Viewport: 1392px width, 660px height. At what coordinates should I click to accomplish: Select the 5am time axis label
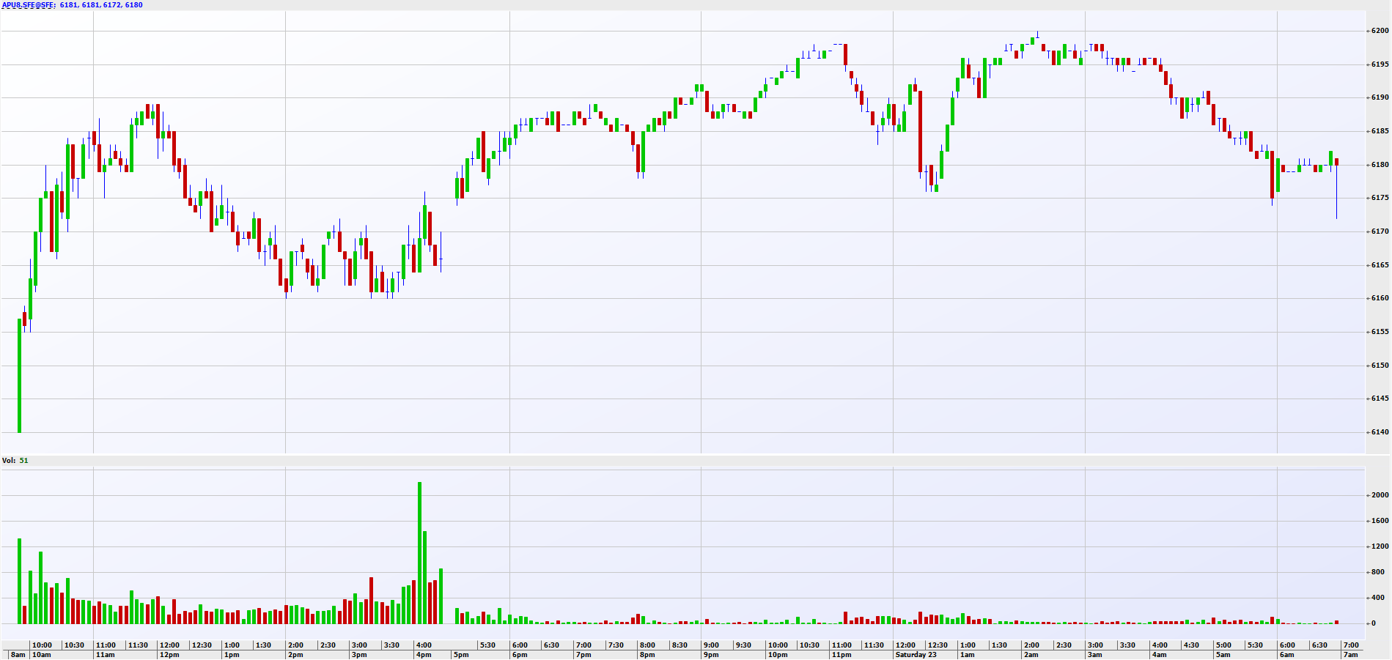click(x=1223, y=655)
